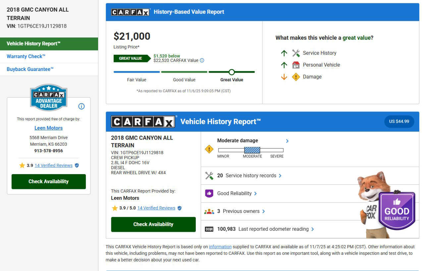Click the Car Fox Good Reliability mascot
Viewport: 424px width, 271px height.
tap(386, 205)
